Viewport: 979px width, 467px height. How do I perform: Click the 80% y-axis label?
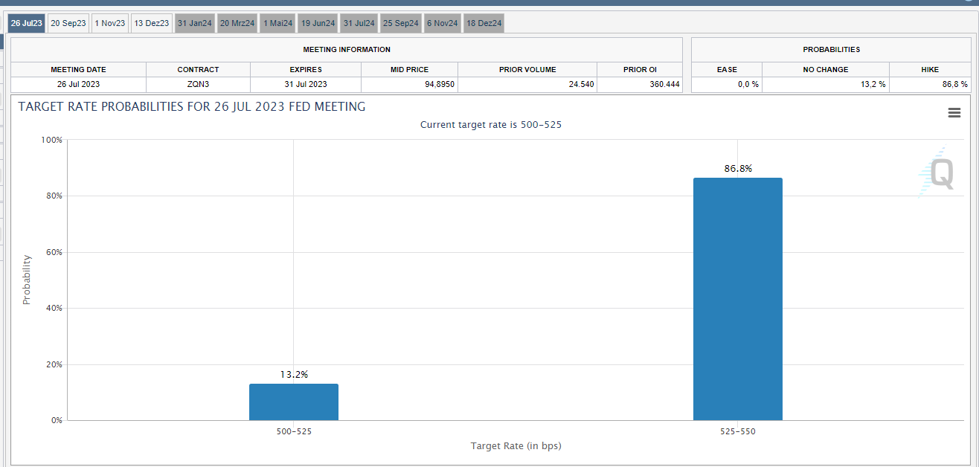click(x=54, y=196)
